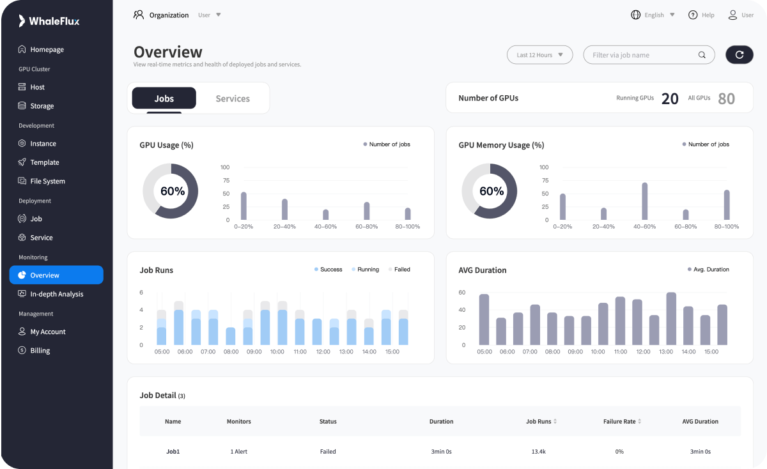Open the Host page via its sidebar icon

click(x=21, y=87)
